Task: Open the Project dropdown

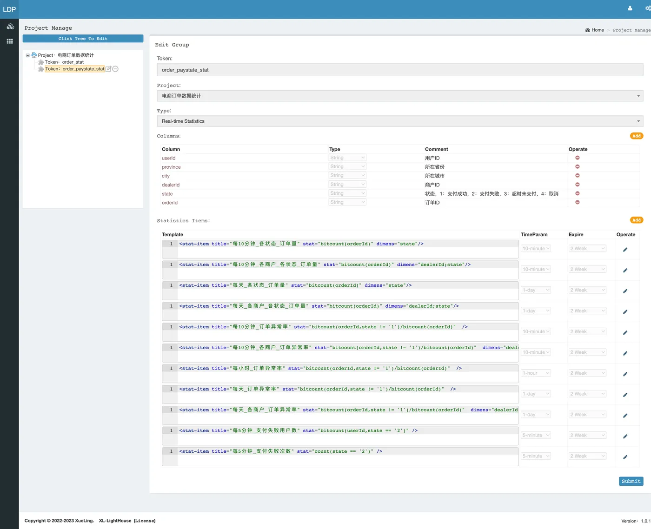Action: (x=400, y=96)
